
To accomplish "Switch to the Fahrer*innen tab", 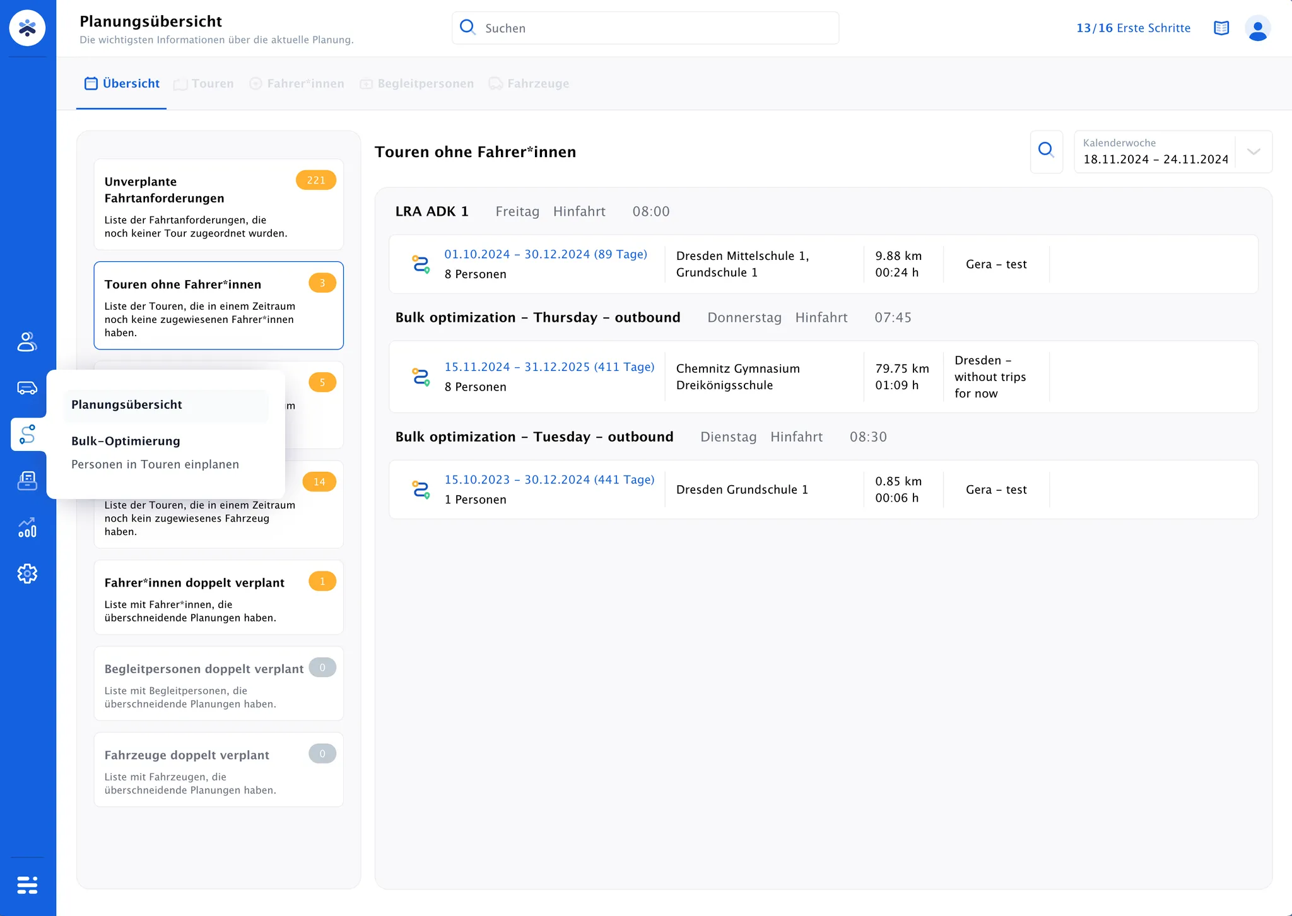I will pos(297,83).
